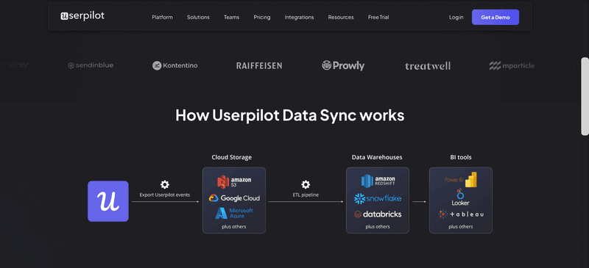Go to the Pricing page
Viewport: 589px width, 268px height.
coord(262,17)
